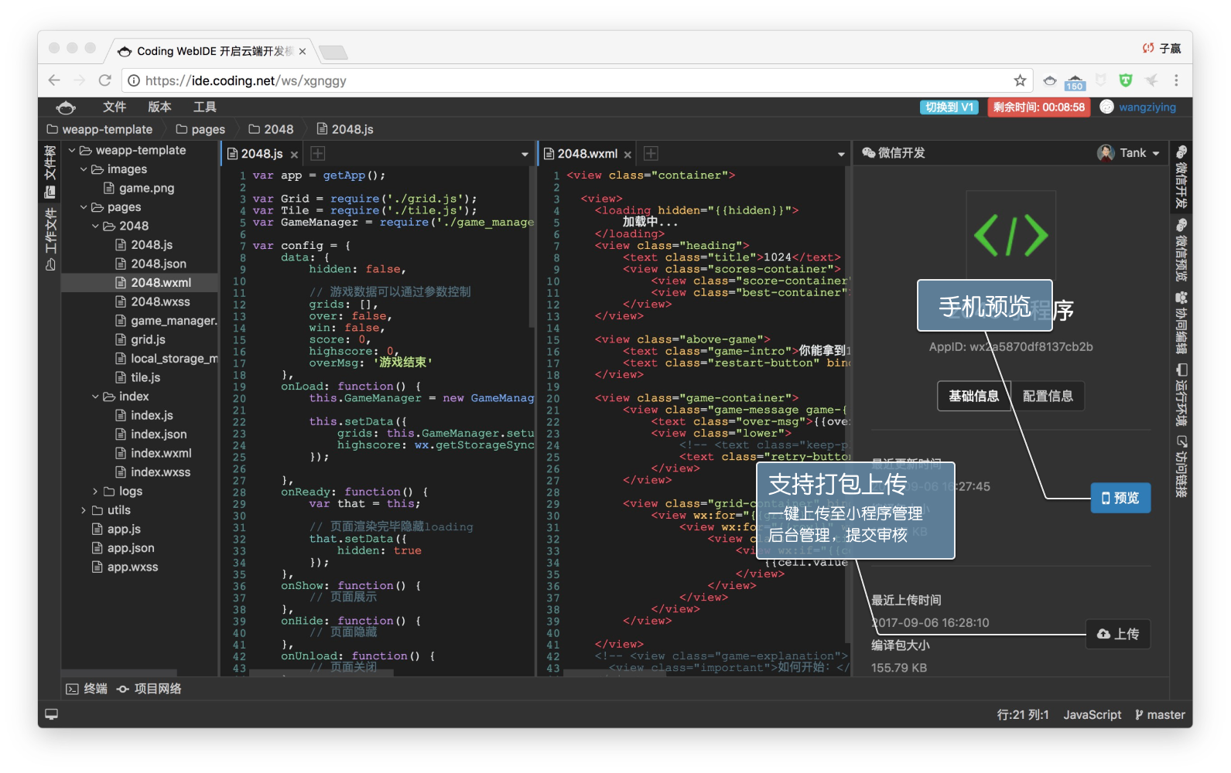1231x773 pixels.
Task: Click the master branch indicator
Action: click(x=1160, y=715)
